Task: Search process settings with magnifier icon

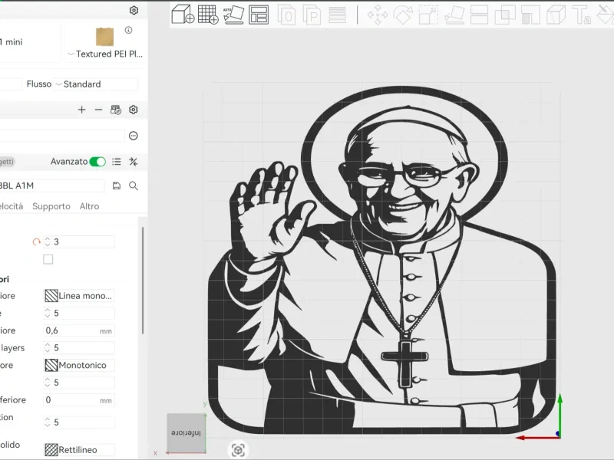Action: click(x=133, y=186)
